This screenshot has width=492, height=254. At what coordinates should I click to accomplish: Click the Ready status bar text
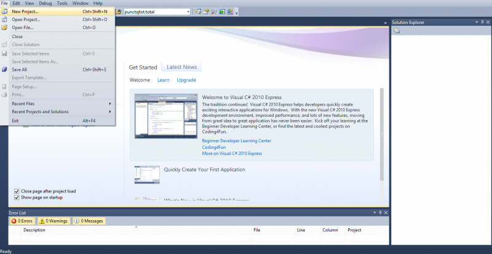tap(6, 251)
